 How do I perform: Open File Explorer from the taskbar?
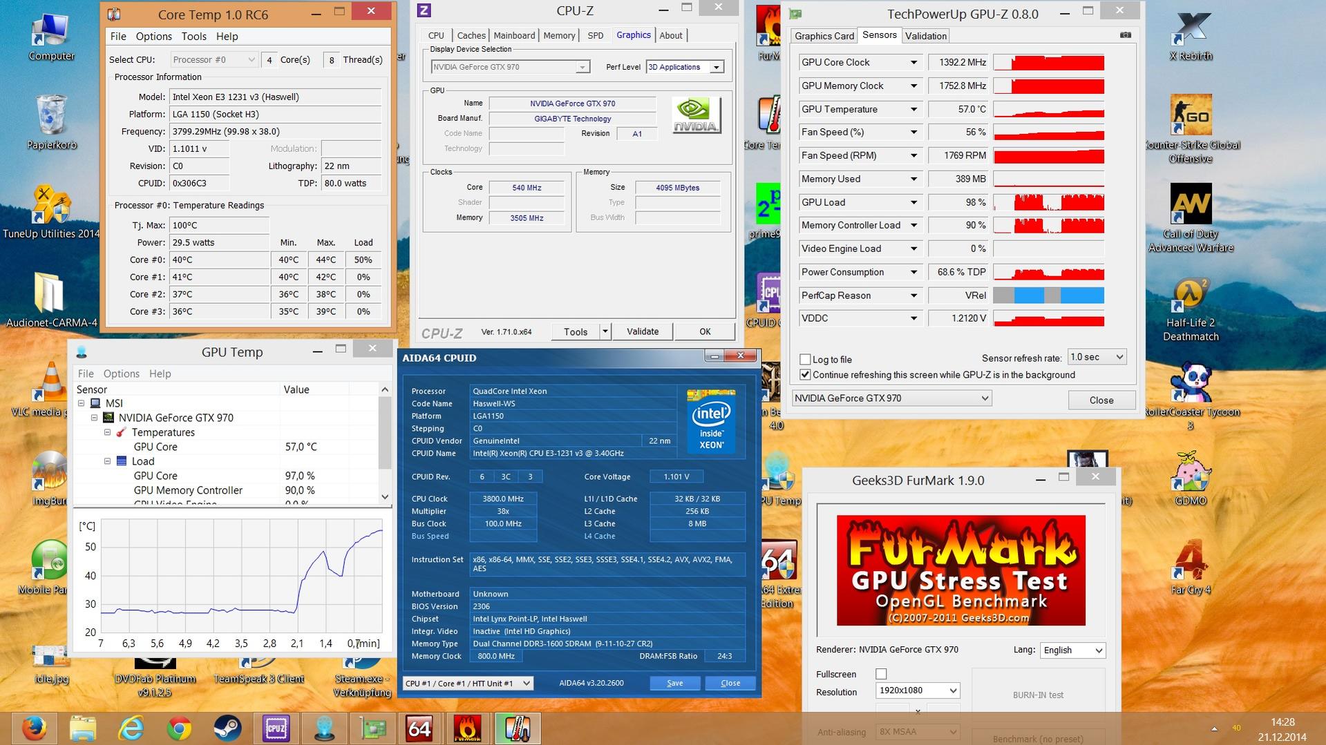pos(83,728)
